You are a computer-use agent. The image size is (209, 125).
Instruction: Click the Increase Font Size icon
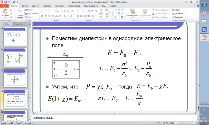(65, 11)
